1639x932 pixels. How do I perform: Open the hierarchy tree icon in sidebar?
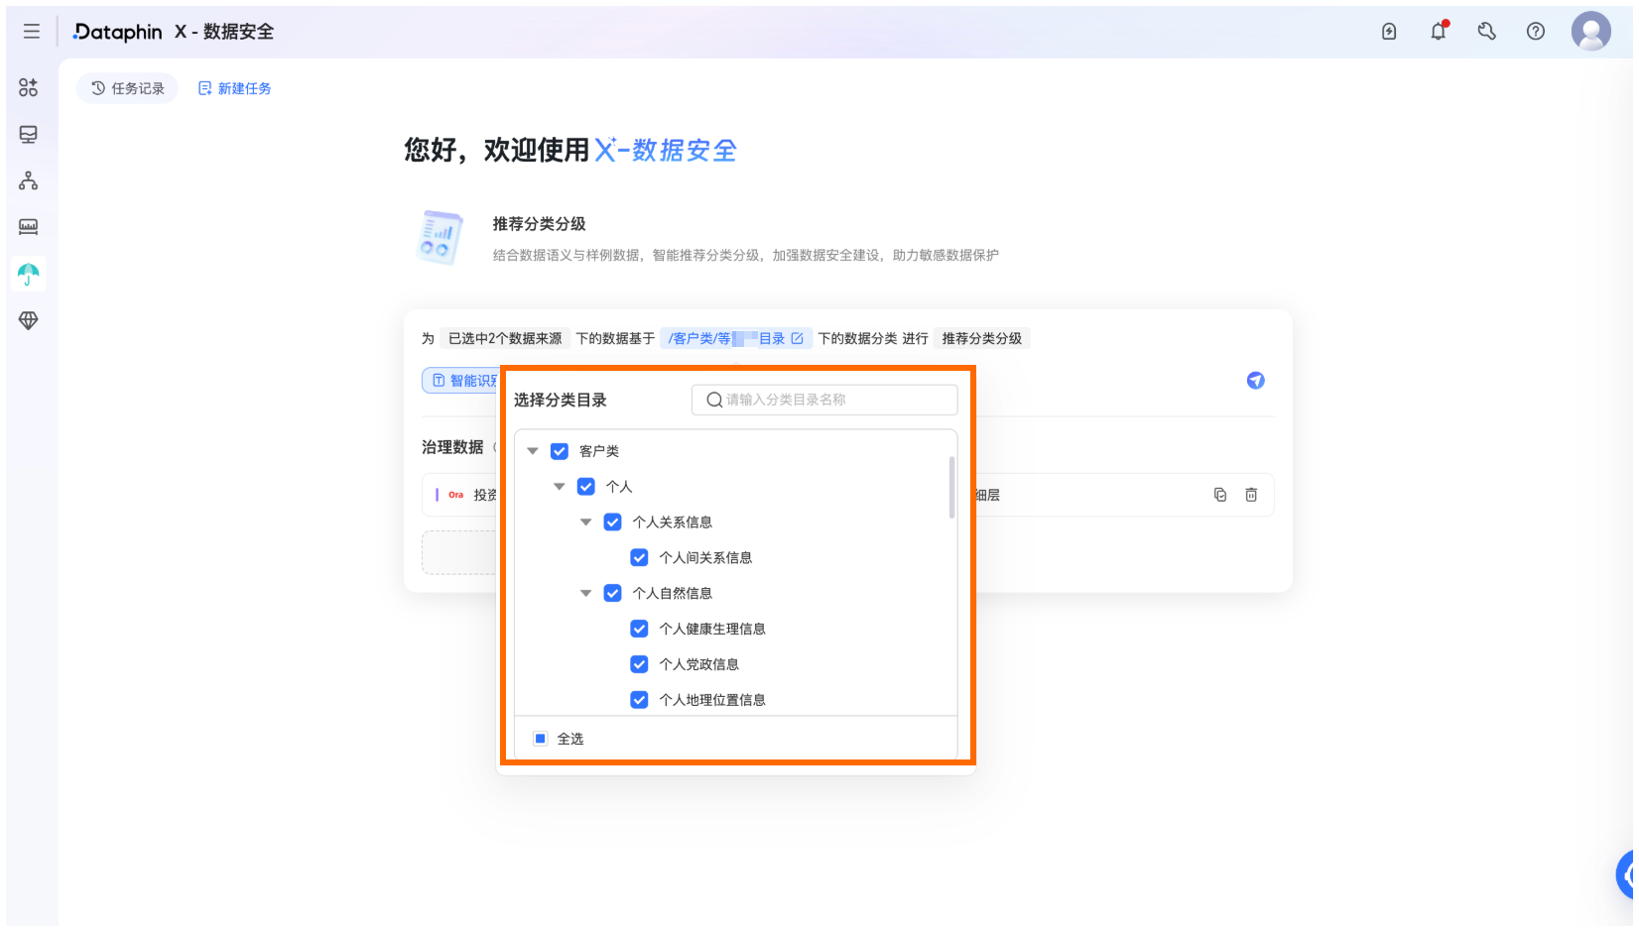tap(29, 180)
